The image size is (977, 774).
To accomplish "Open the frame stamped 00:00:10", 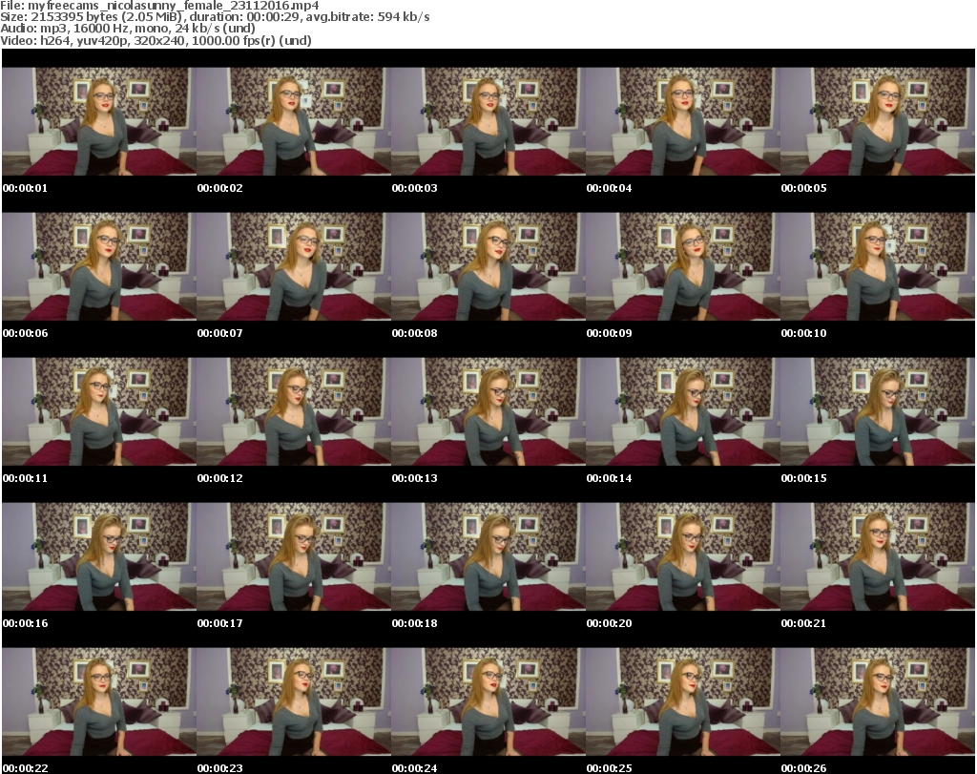I will 878,266.
